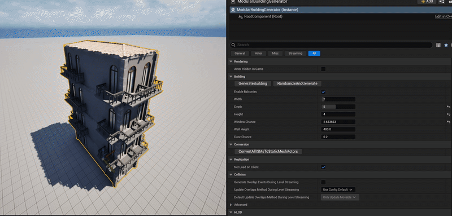Click the Window Chance value field

coord(338,122)
